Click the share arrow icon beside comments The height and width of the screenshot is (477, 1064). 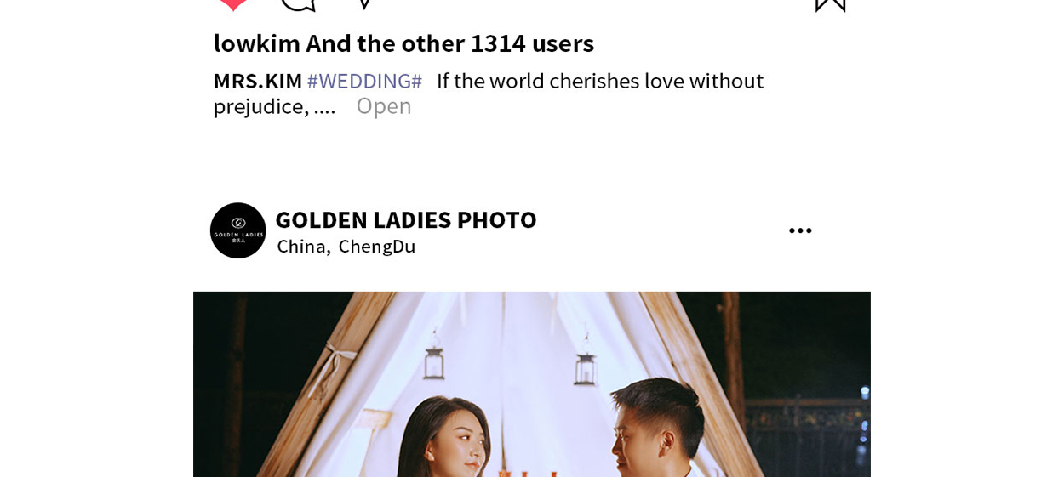(363, 4)
